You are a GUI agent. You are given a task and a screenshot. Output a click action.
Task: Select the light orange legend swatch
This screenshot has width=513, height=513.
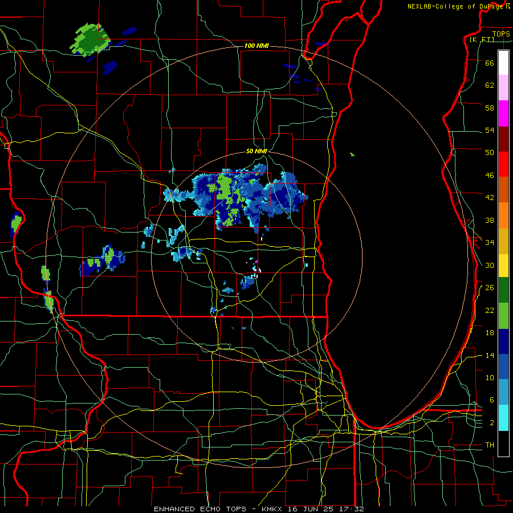point(503,215)
